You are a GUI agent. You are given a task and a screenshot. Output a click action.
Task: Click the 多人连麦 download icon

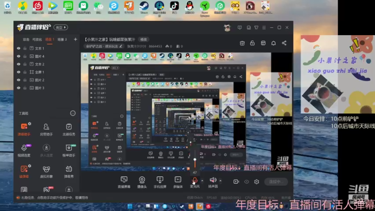point(46,148)
